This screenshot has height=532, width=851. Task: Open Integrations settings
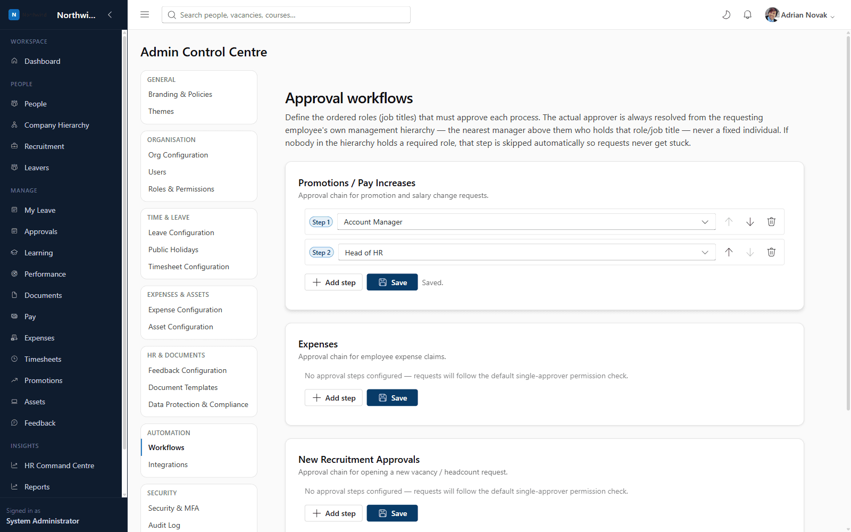[168, 464]
